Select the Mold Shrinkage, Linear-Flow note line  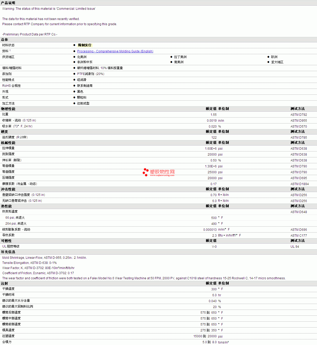coord(44,258)
